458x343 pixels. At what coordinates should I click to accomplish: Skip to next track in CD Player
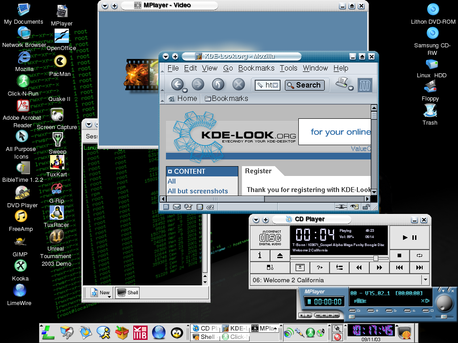click(x=420, y=268)
